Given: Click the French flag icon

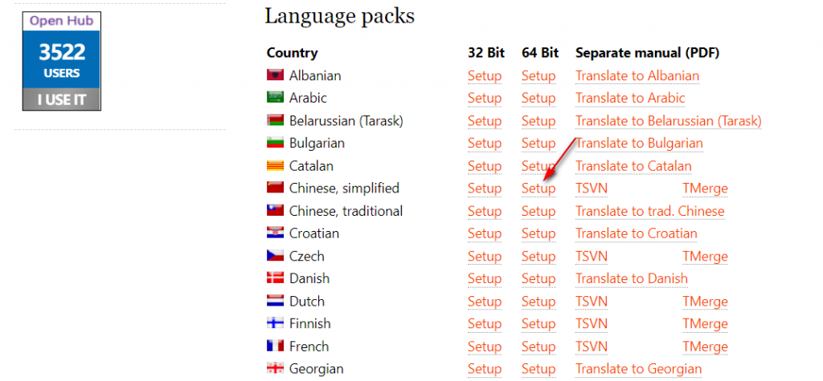Looking at the screenshot, I should click(x=276, y=346).
